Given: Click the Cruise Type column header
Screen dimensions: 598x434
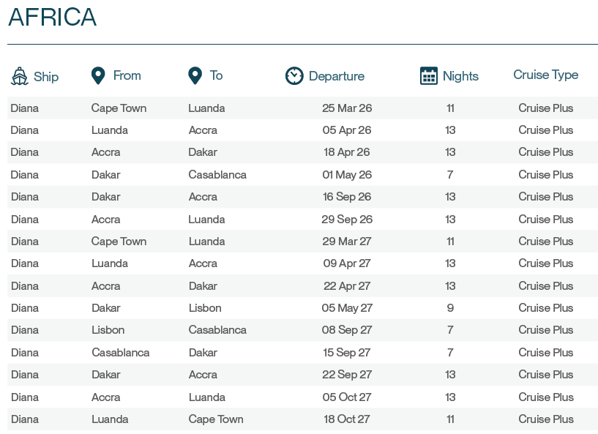Looking at the screenshot, I should [545, 75].
